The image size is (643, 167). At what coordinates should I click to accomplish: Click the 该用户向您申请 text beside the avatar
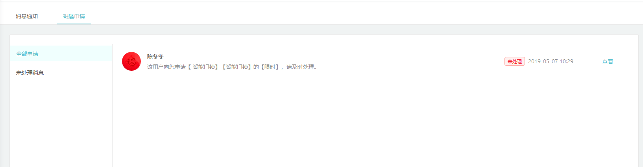[x=166, y=67]
